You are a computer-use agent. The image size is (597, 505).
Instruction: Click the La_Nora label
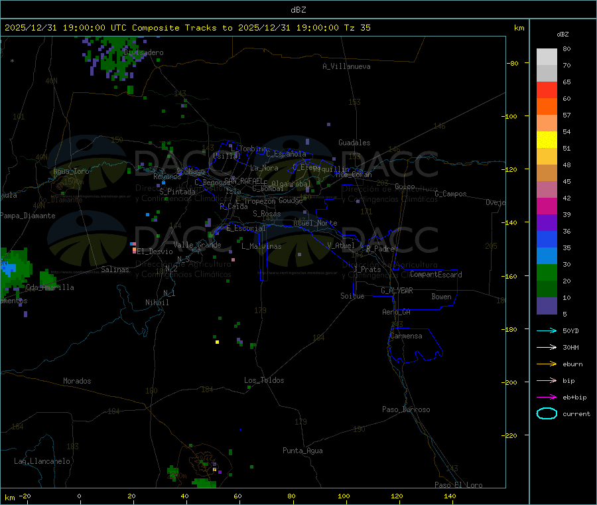click(x=264, y=168)
